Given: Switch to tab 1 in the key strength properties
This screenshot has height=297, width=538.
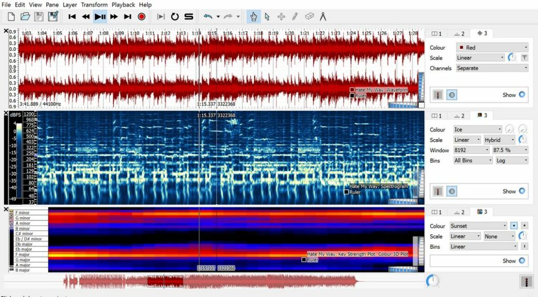Looking at the screenshot, I should pyautogui.click(x=437, y=212).
